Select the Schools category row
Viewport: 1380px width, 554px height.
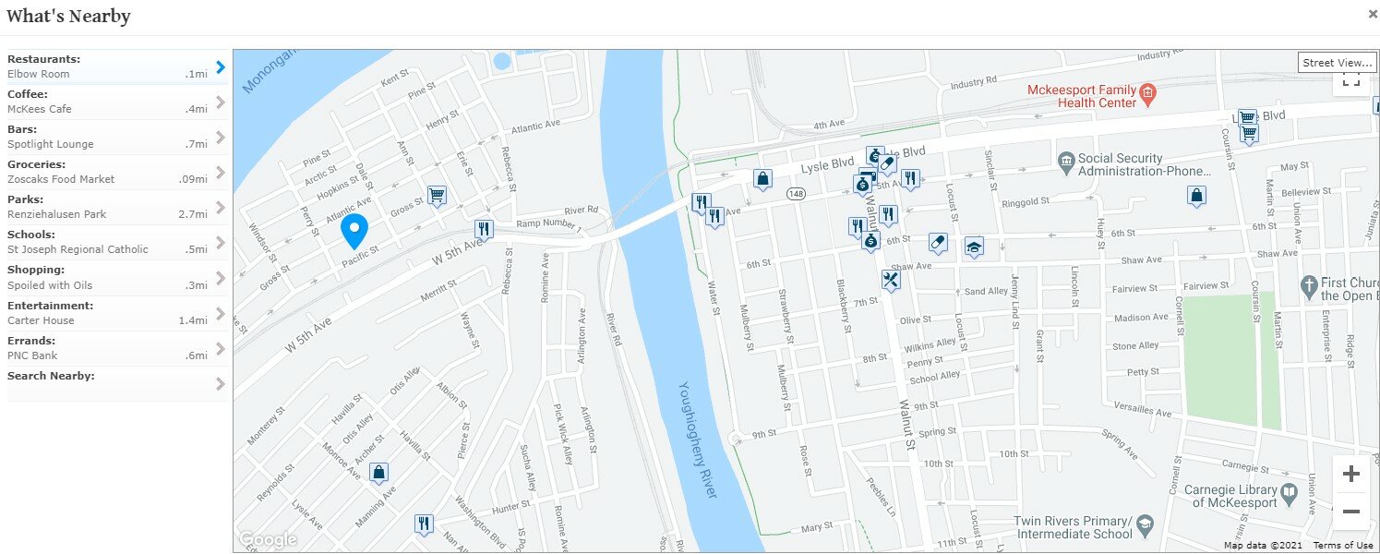click(111, 243)
